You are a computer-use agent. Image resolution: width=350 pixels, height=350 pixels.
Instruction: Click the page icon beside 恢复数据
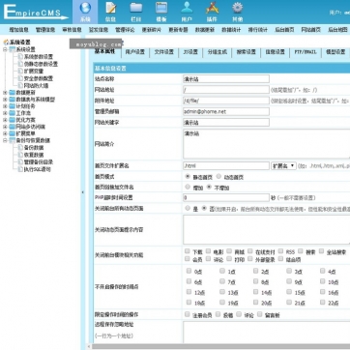tap(20, 155)
